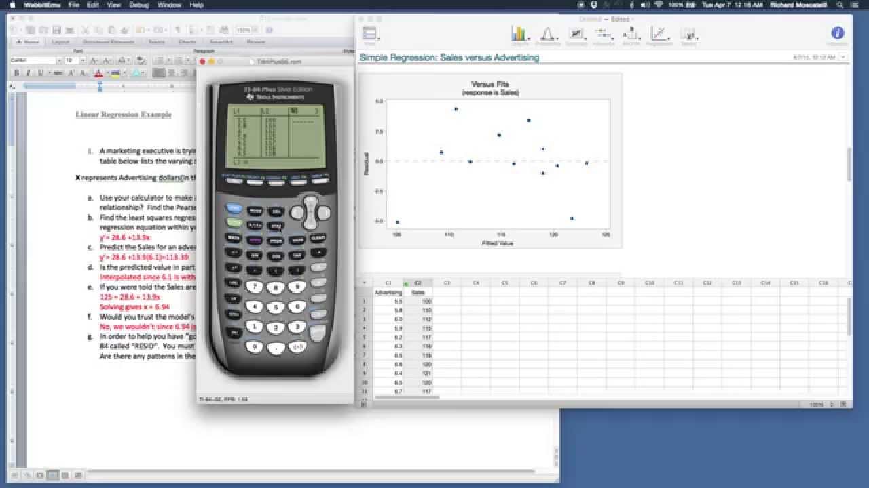Click the DEL key on the calculator
This screenshot has width=869, height=488.
(276, 211)
